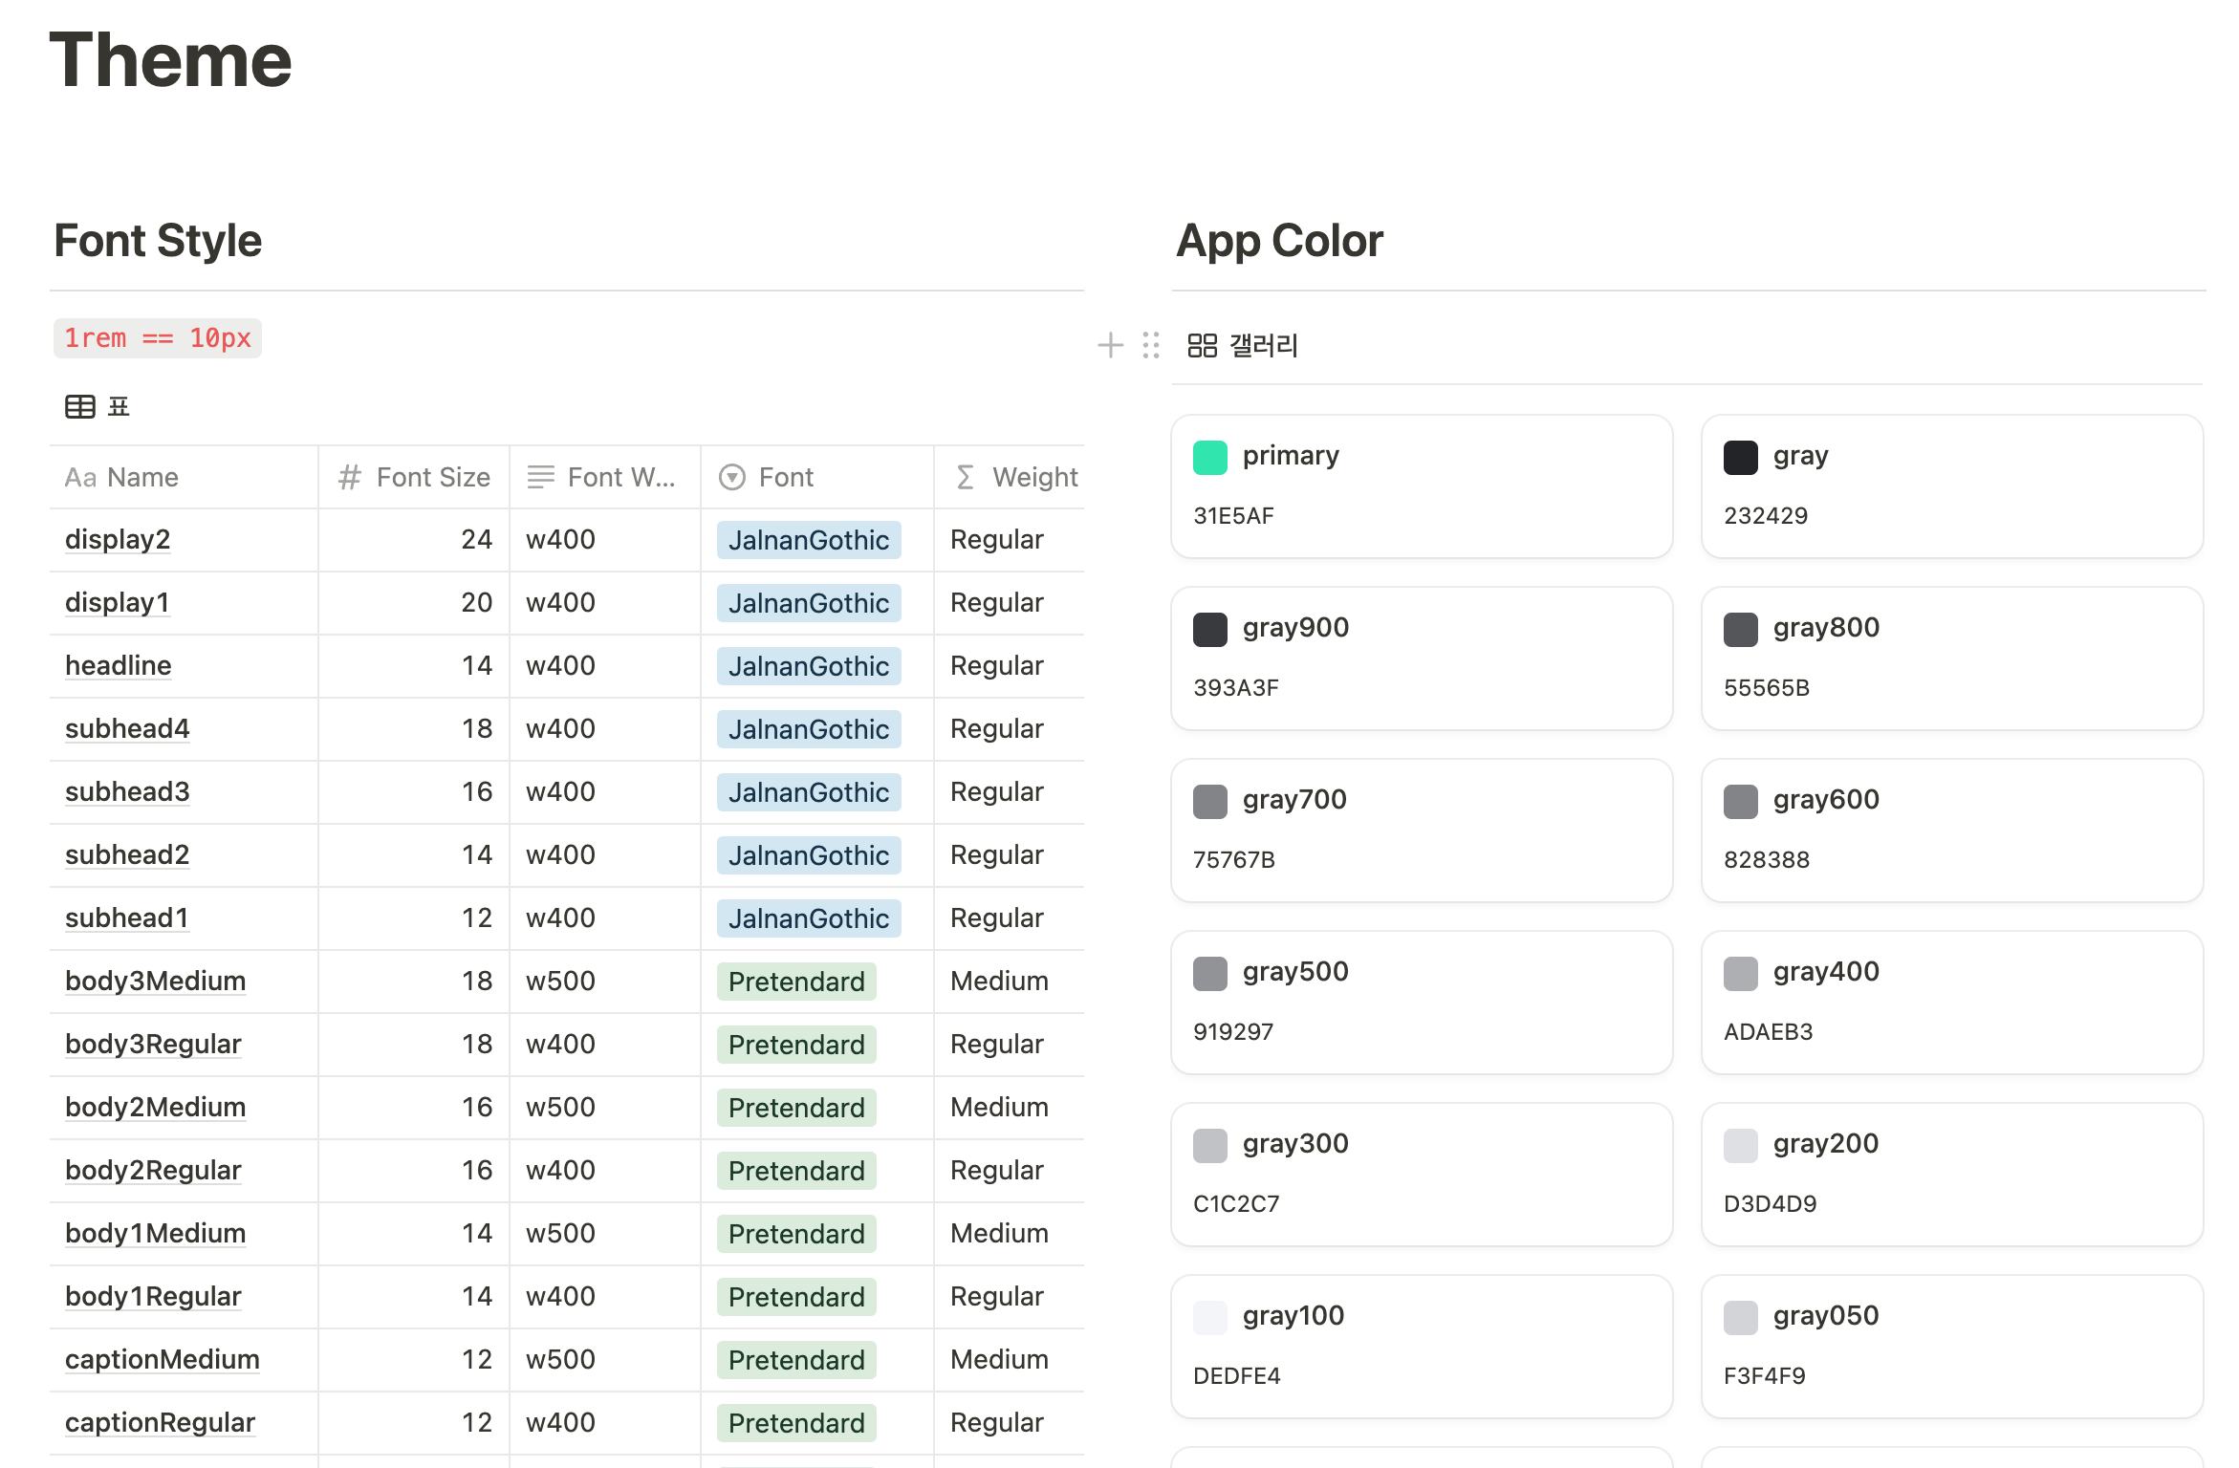
Task: Click the plus icon beside the gallery view
Action: point(1110,345)
